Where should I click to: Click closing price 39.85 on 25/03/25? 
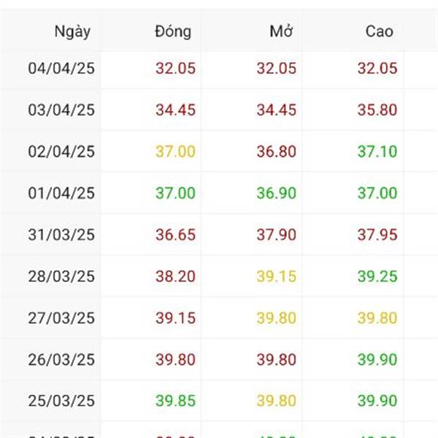175,401
